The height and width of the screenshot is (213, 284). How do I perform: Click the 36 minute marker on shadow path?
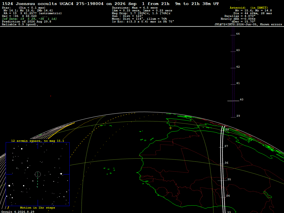226,163
